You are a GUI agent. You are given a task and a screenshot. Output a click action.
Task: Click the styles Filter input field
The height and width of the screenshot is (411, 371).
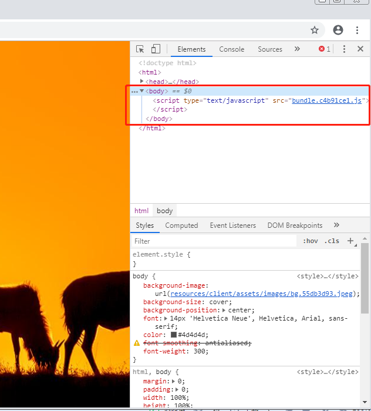tap(214, 241)
